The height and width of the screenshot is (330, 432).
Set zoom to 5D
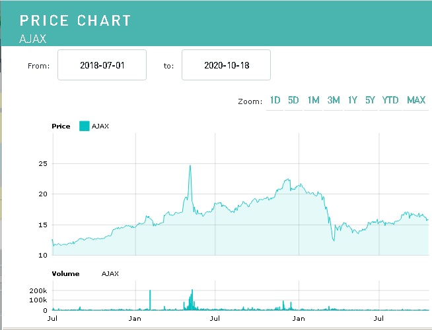pyautogui.click(x=294, y=100)
